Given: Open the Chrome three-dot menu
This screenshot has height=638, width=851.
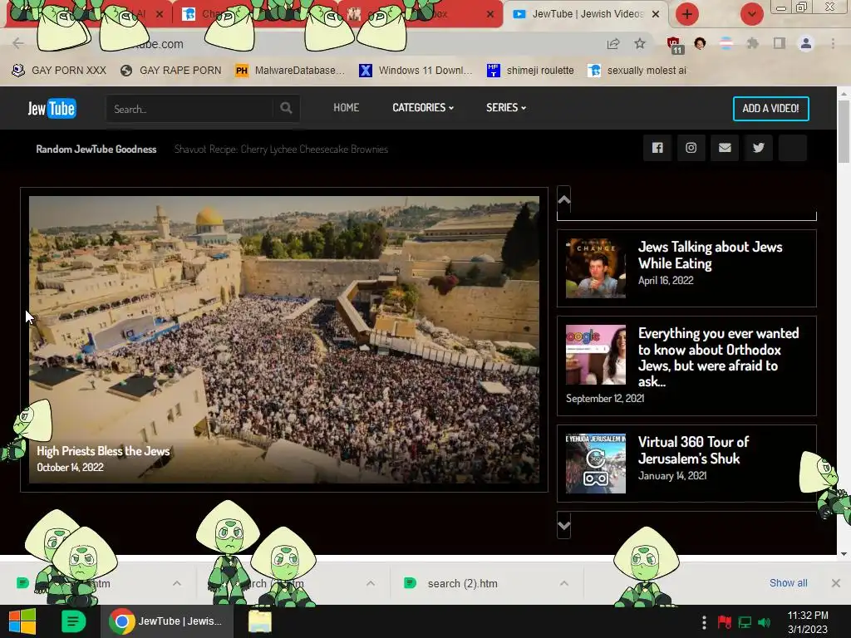Looking at the screenshot, I should 833,43.
